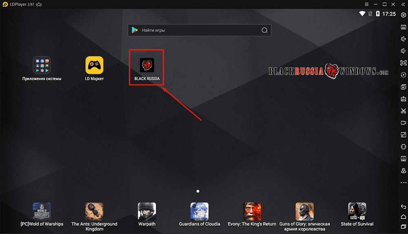Toggle fullscreen mode icon
408x234 pixels.
(x=404, y=63)
